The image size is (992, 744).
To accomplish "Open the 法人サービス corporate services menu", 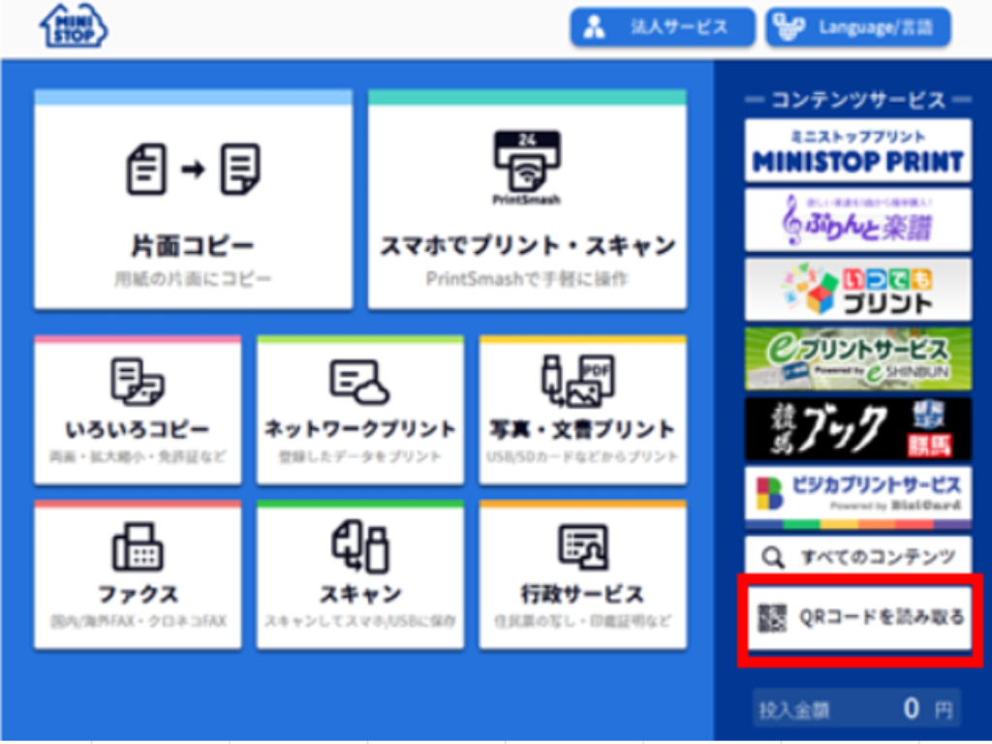I will (x=663, y=27).
